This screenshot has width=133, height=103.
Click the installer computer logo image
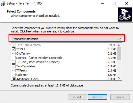click(x=125, y=14)
